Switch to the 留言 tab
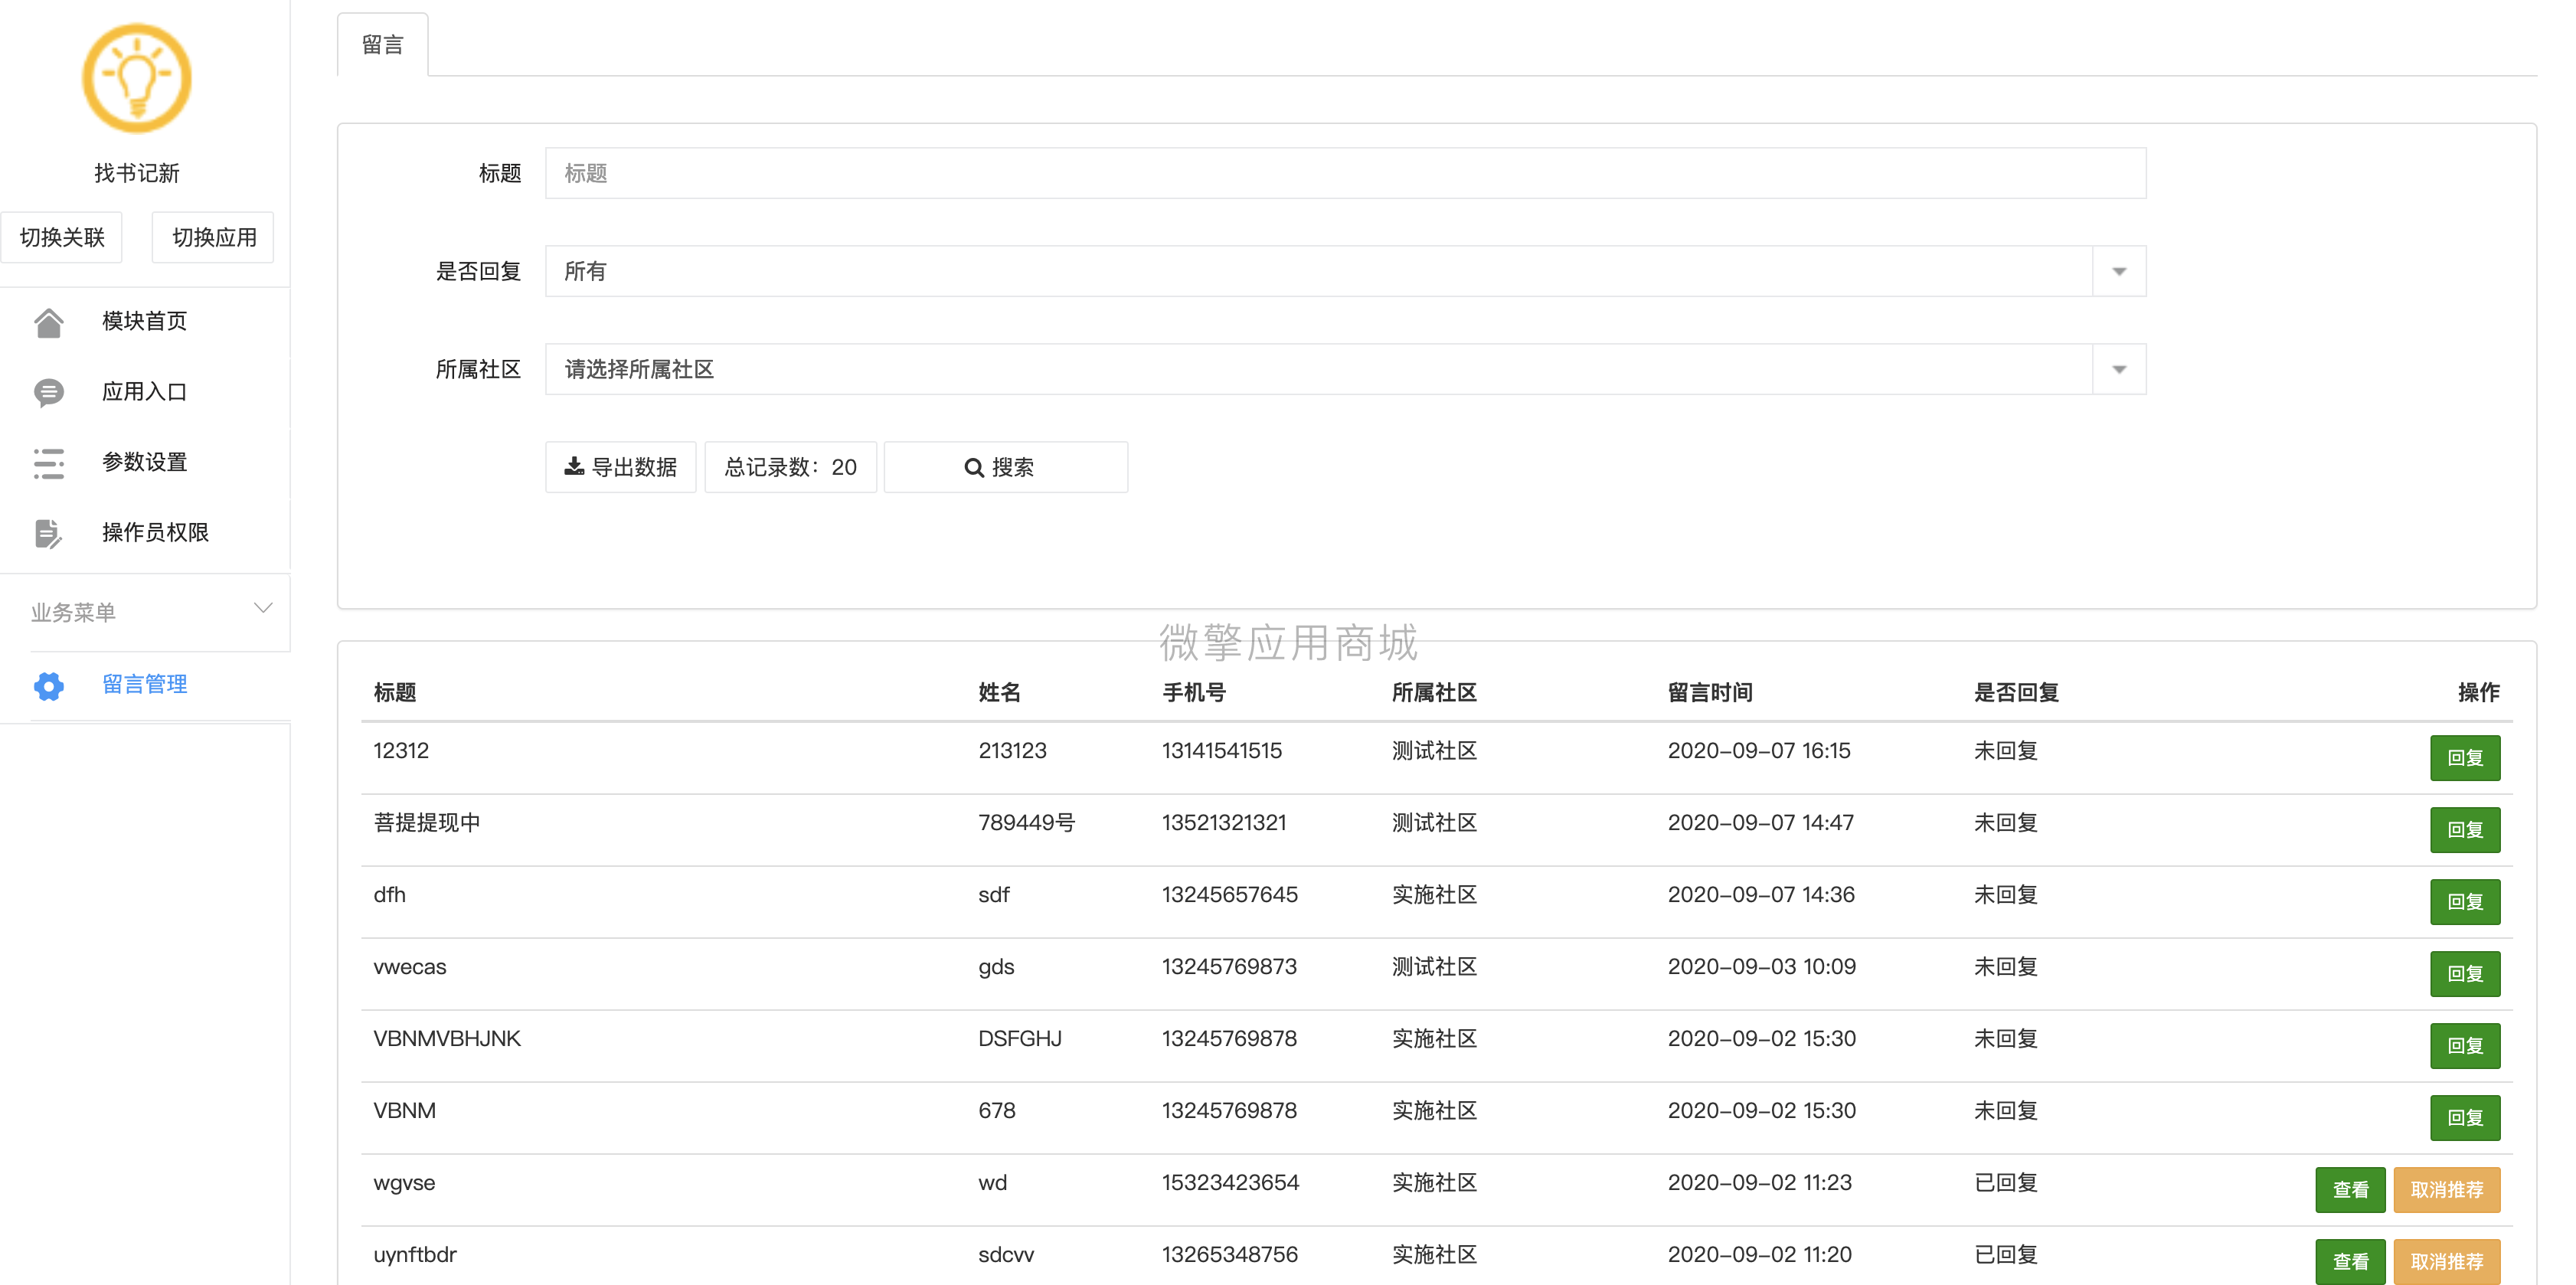This screenshot has width=2576, height=1285. point(383,45)
